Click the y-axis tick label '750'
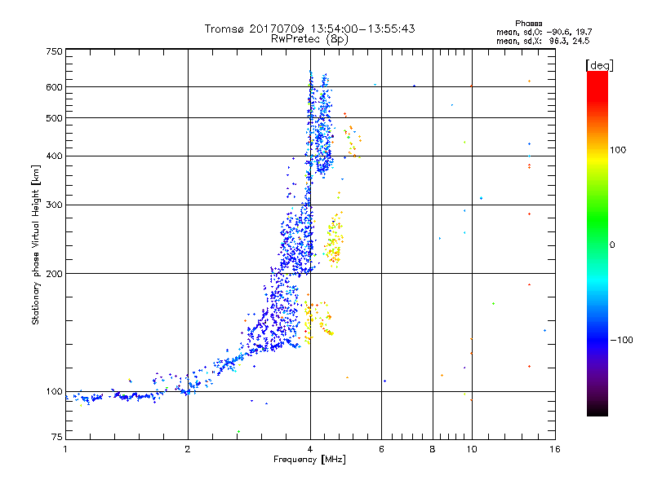Screen dimensions: 653x489 point(54,51)
